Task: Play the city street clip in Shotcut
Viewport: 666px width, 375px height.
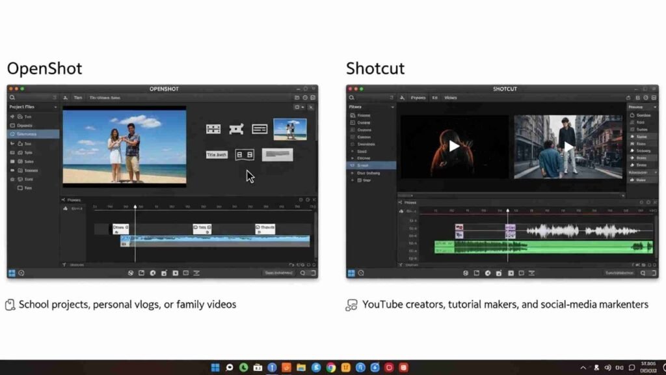Action: point(569,146)
